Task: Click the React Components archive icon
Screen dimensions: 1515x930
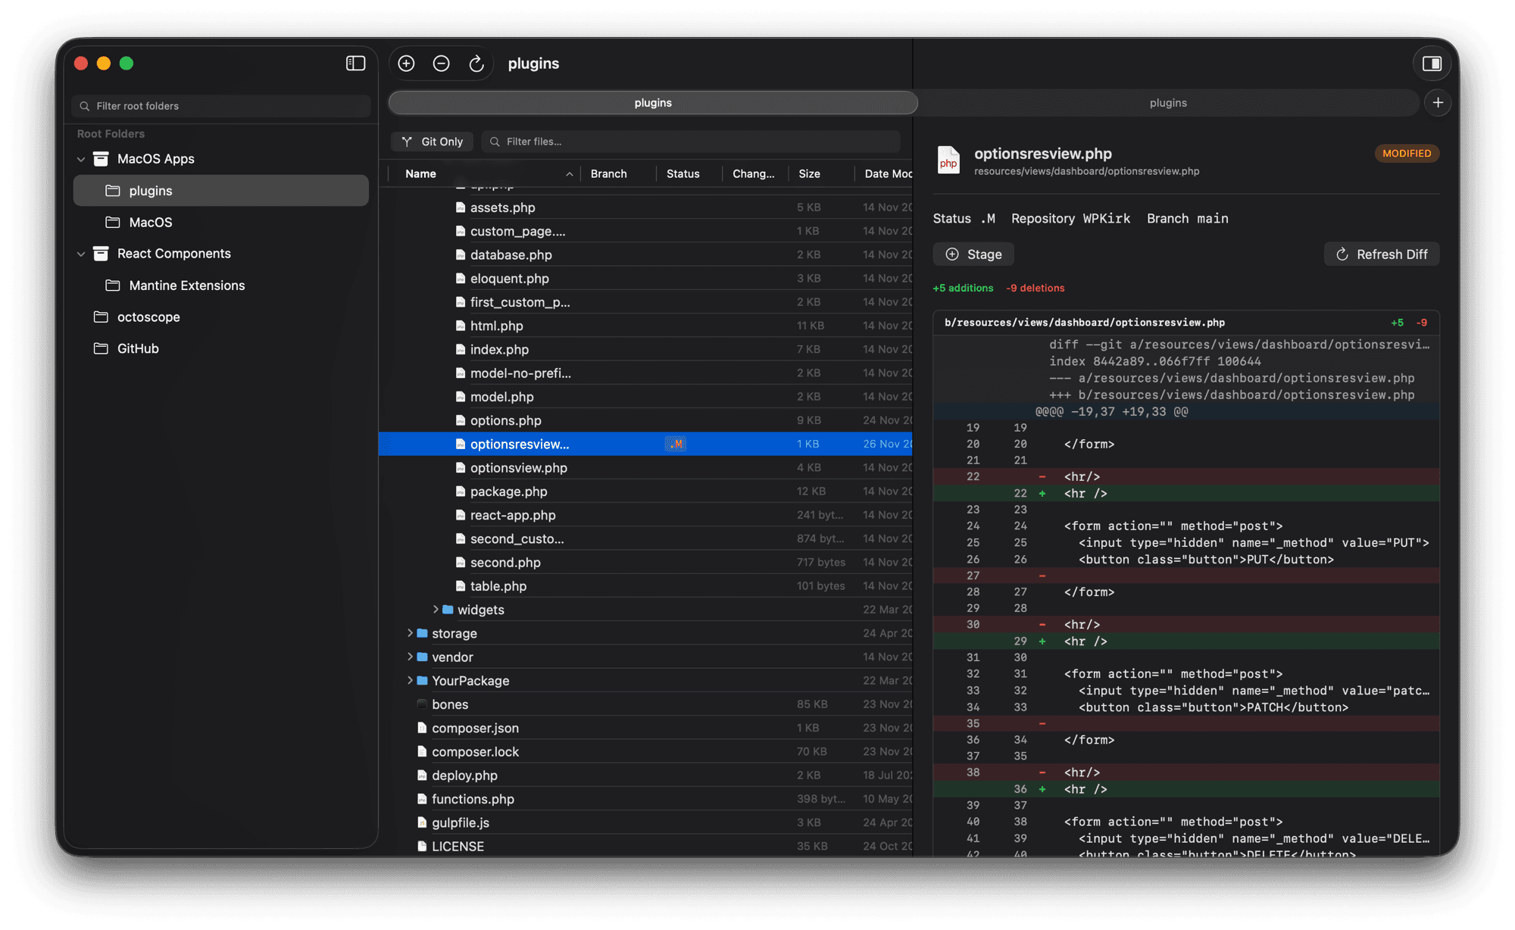Action: tap(101, 253)
